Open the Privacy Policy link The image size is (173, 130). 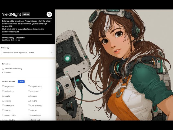[8, 38]
